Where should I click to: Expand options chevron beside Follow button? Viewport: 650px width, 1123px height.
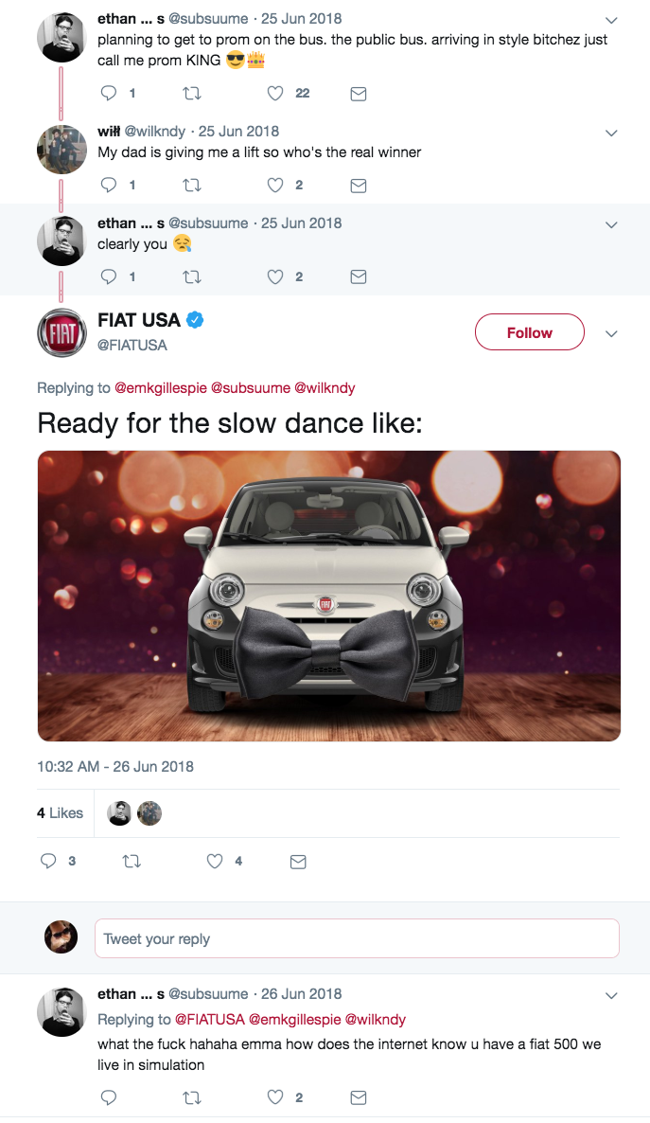[x=611, y=333]
